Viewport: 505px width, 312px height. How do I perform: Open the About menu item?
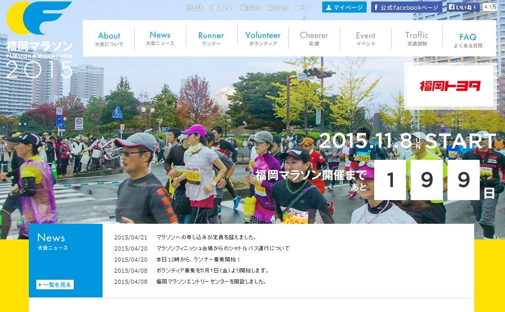point(109,39)
